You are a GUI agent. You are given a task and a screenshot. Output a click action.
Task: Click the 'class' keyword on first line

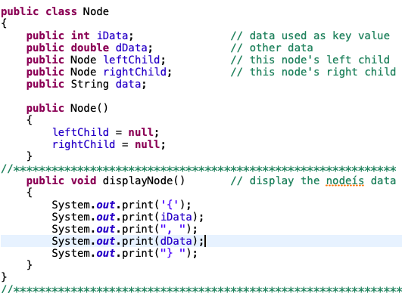(x=61, y=12)
